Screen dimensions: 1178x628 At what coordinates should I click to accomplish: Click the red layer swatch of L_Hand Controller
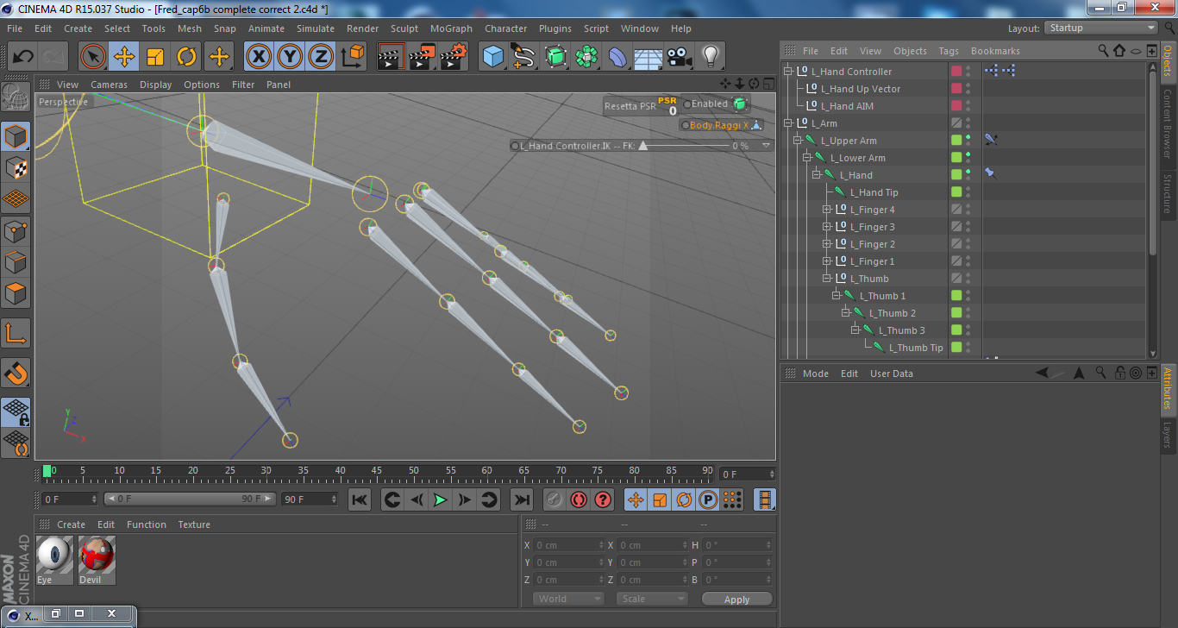[956, 72]
